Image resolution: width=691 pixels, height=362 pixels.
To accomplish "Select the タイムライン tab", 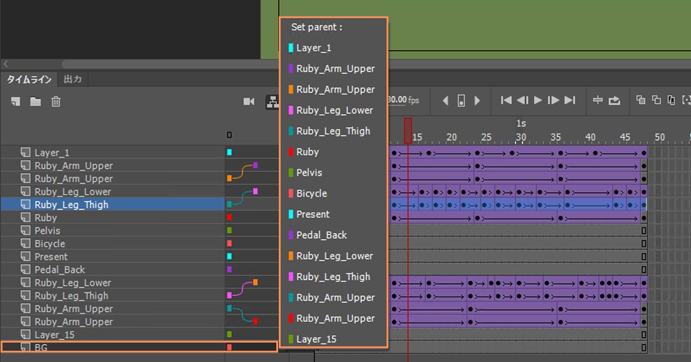I will tap(29, 80).
